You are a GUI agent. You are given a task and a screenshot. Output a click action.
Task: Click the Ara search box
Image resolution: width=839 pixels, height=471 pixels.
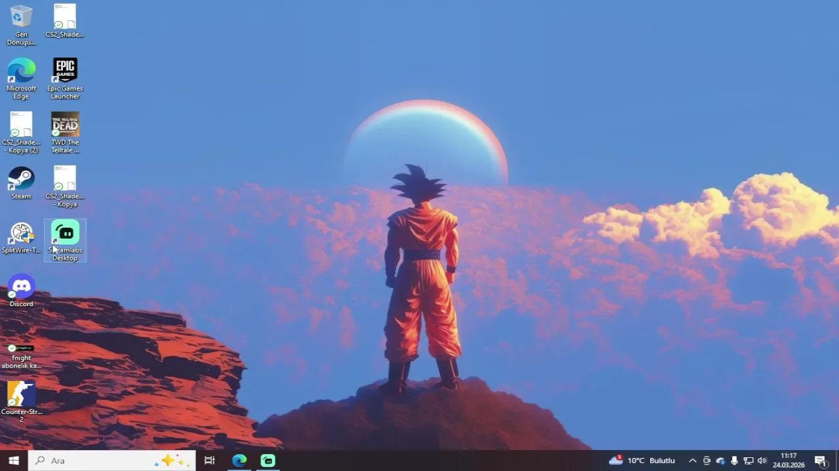(x=112, y=461)
